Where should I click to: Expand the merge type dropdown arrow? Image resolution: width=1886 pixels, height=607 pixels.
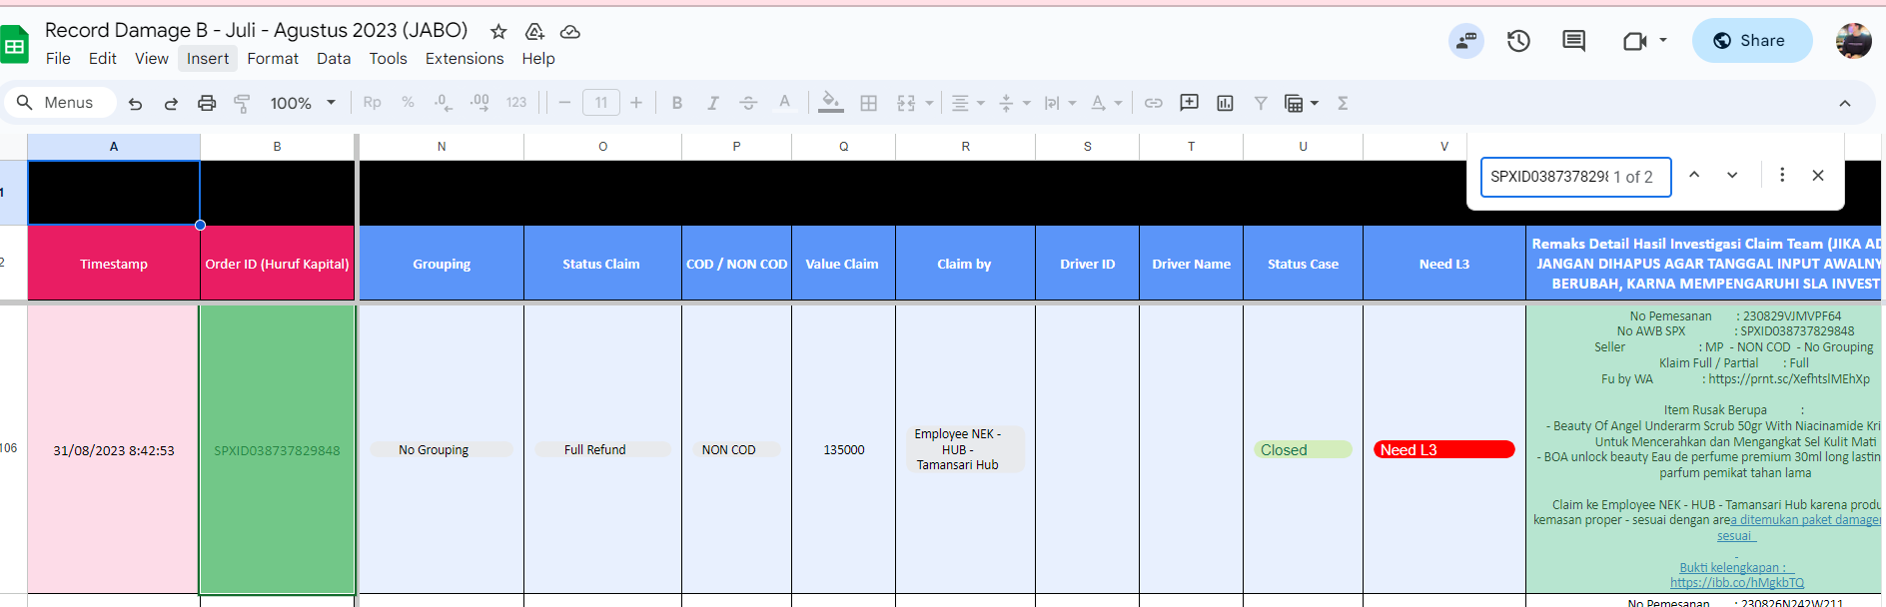pos(929,103)
